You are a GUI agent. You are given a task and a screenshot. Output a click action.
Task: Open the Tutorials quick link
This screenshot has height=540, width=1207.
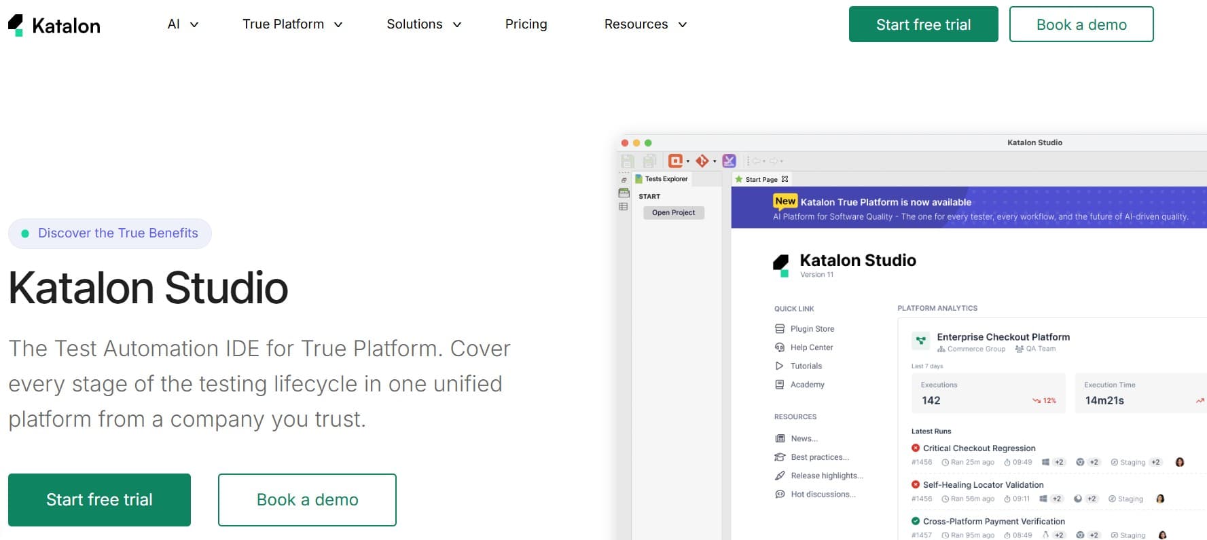pyautogui.click(x=806, y=366)
